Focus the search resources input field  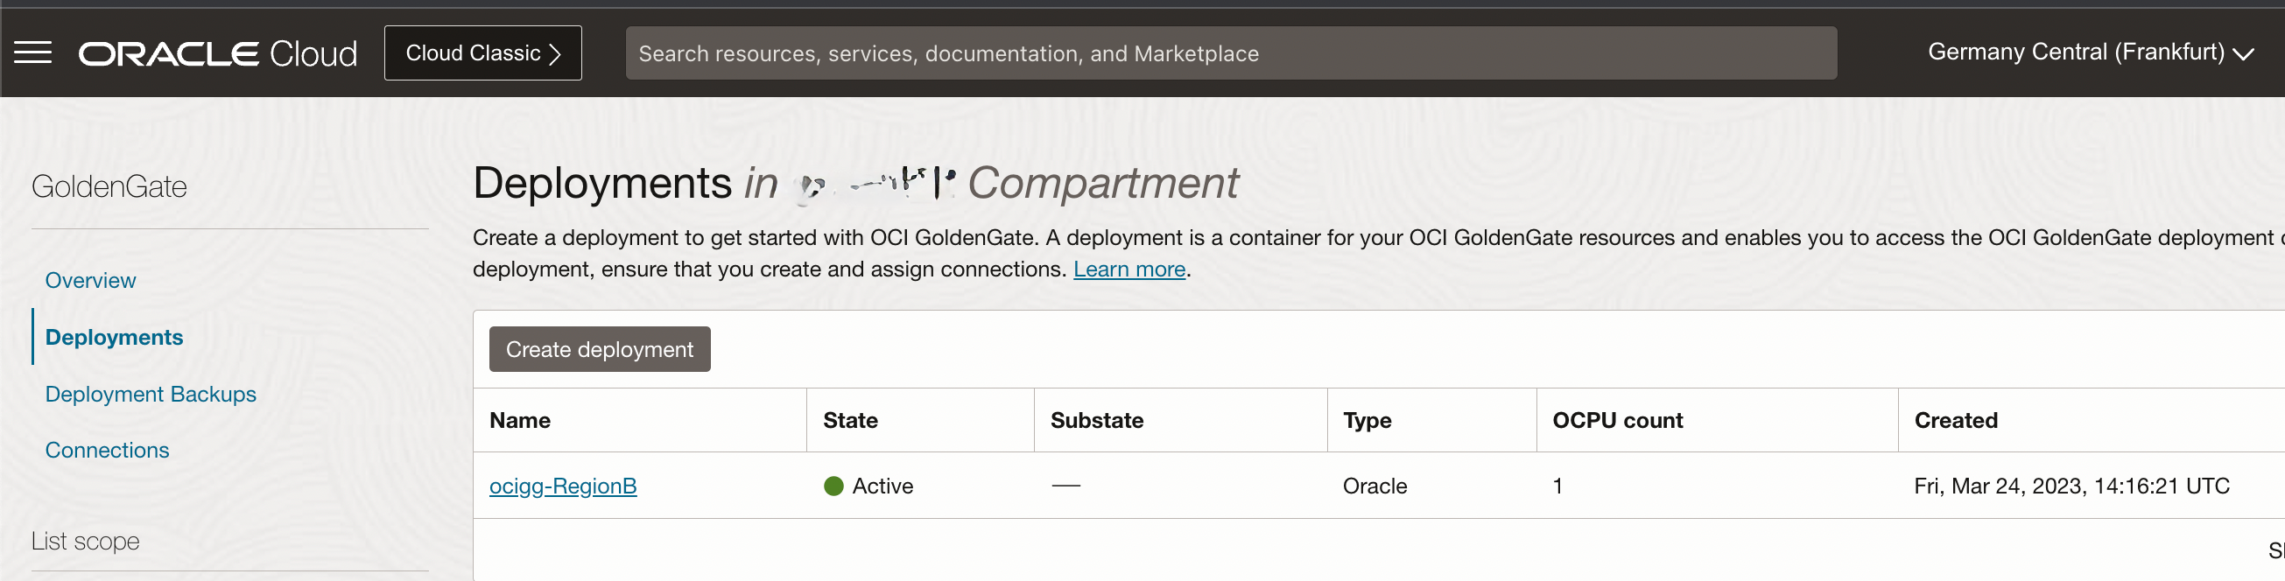coord(1230,53)
